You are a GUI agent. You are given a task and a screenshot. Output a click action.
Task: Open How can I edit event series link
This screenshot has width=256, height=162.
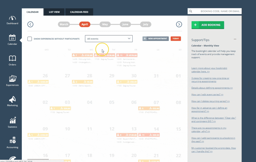point(207,95)
